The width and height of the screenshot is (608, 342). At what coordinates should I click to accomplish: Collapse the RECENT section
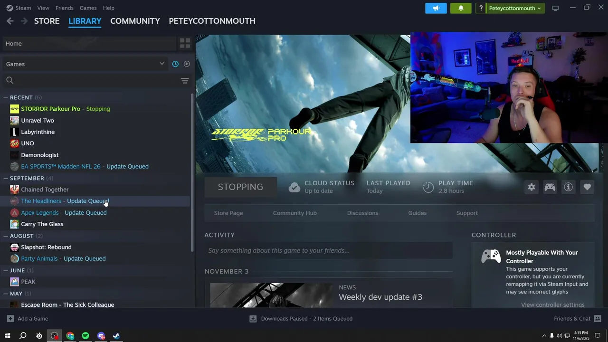[6, 97]
